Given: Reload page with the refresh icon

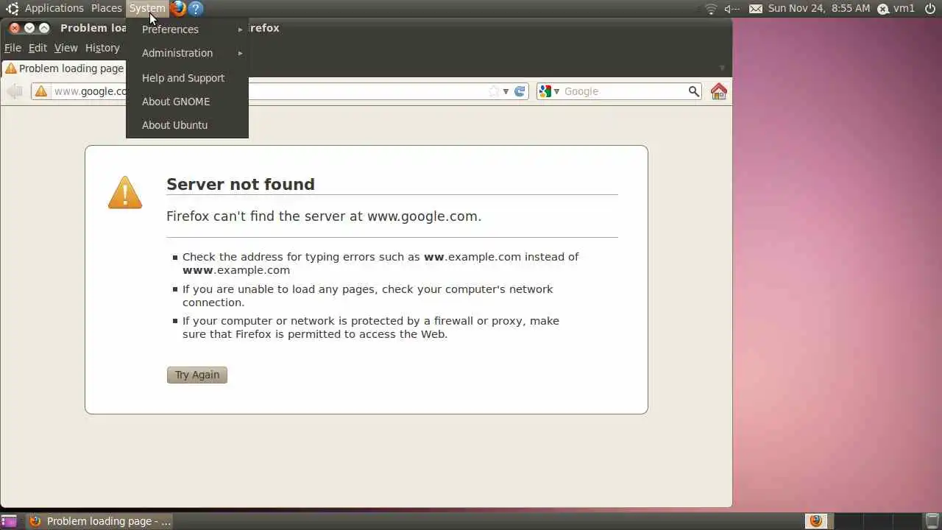Looking at the screenshot, I should point(520,91).
